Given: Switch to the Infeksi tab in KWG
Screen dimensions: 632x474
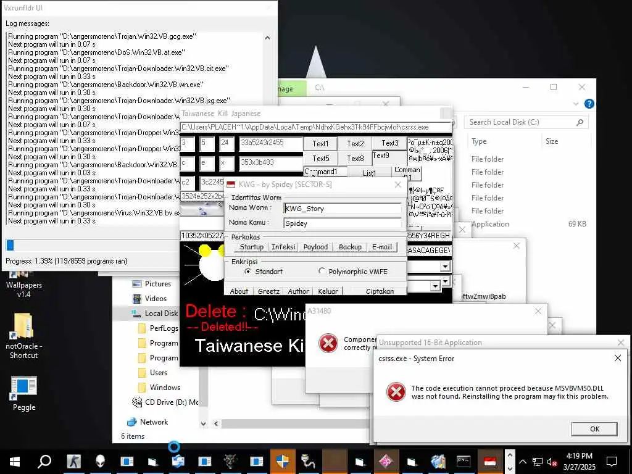Looking at the screenshot, I should pyautogui.click(x=283, y=247).
